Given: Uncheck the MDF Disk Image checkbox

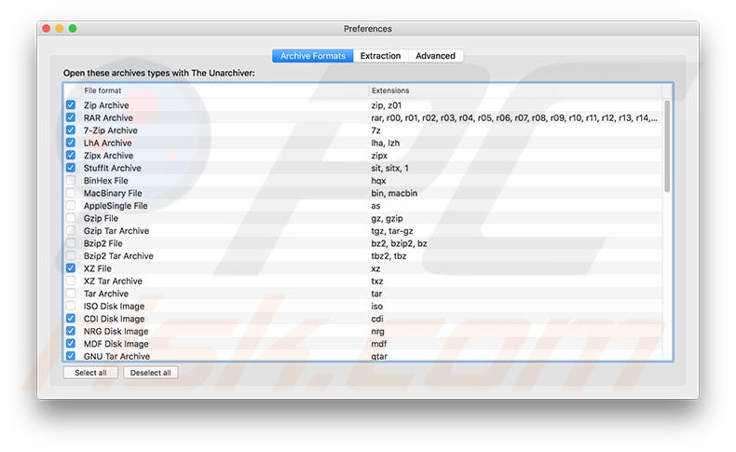Looking at the screenshot, I should [x=71, y=344].
